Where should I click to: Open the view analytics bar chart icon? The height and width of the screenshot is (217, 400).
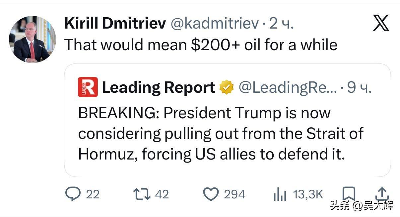tap(280, 195)
